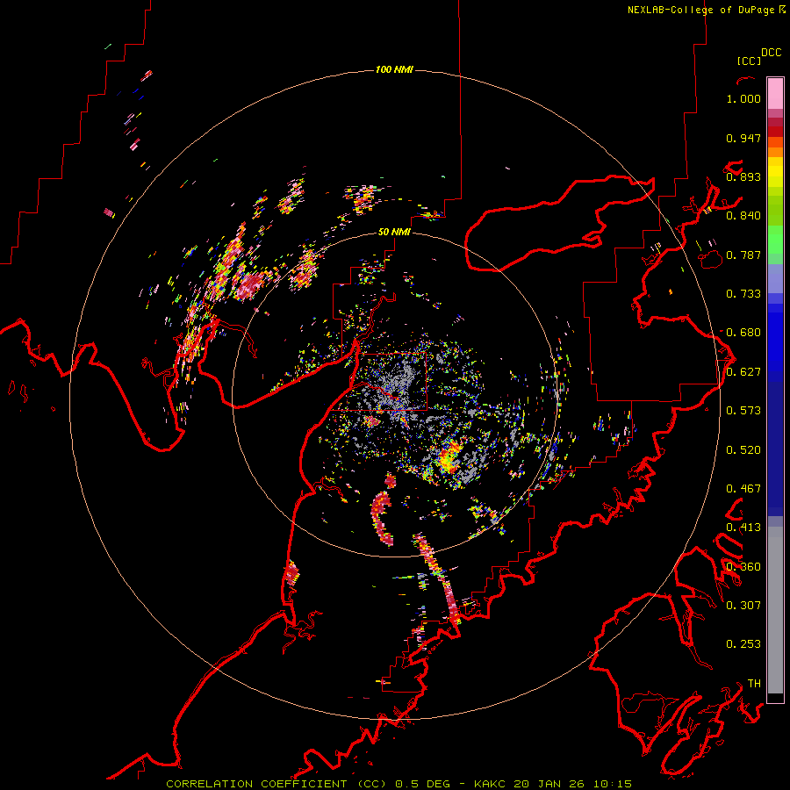This screenshot has width=790, height=790.
Task: Click the 0.253 color scale value
Action: click(743, 644)
